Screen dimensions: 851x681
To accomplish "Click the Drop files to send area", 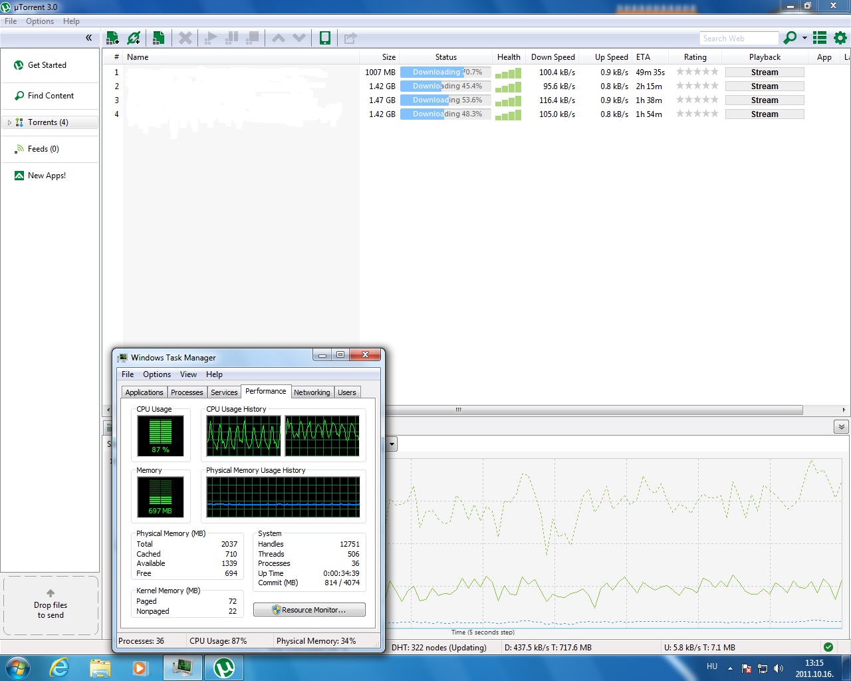I will [x=51, y=606].
